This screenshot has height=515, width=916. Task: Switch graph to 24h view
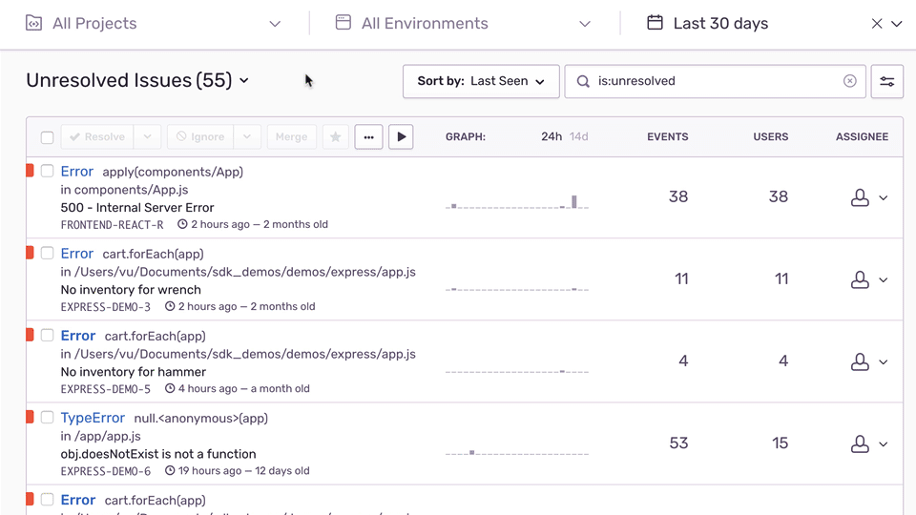551,136
